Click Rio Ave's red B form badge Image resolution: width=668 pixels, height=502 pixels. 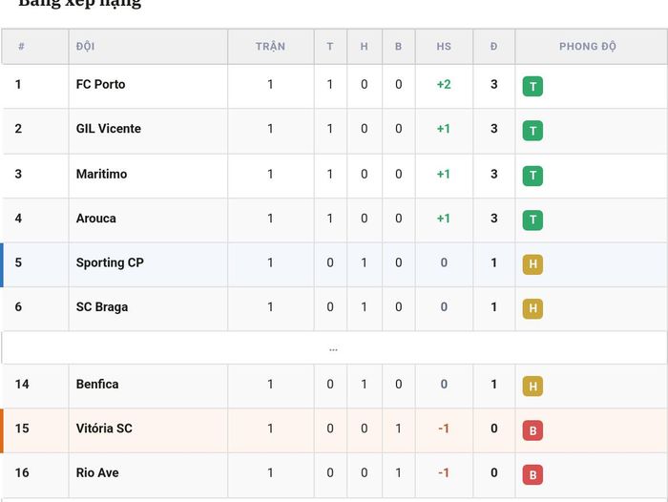point(532,474)
